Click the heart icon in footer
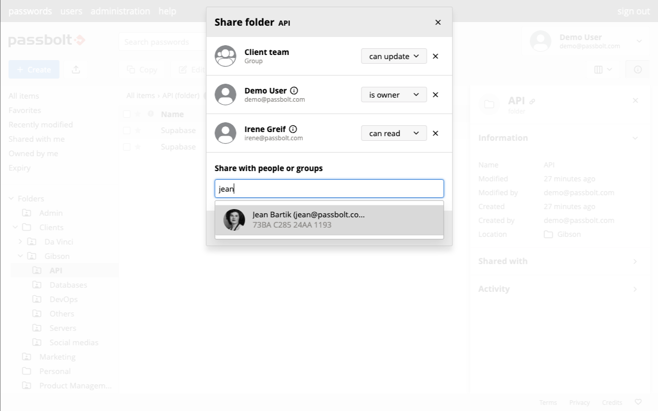Image resolution: width=658 pixels, height=411 pixels. pos(638,402)
